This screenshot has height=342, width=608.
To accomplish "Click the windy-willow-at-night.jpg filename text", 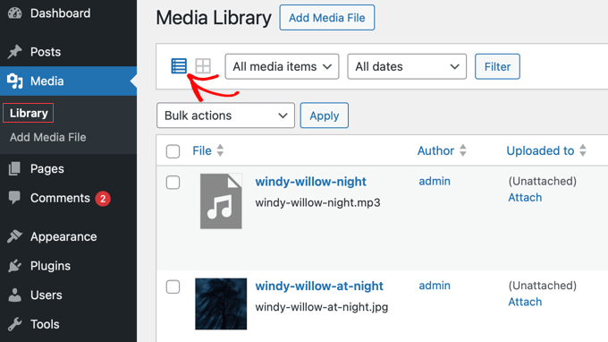I will 322,307.
